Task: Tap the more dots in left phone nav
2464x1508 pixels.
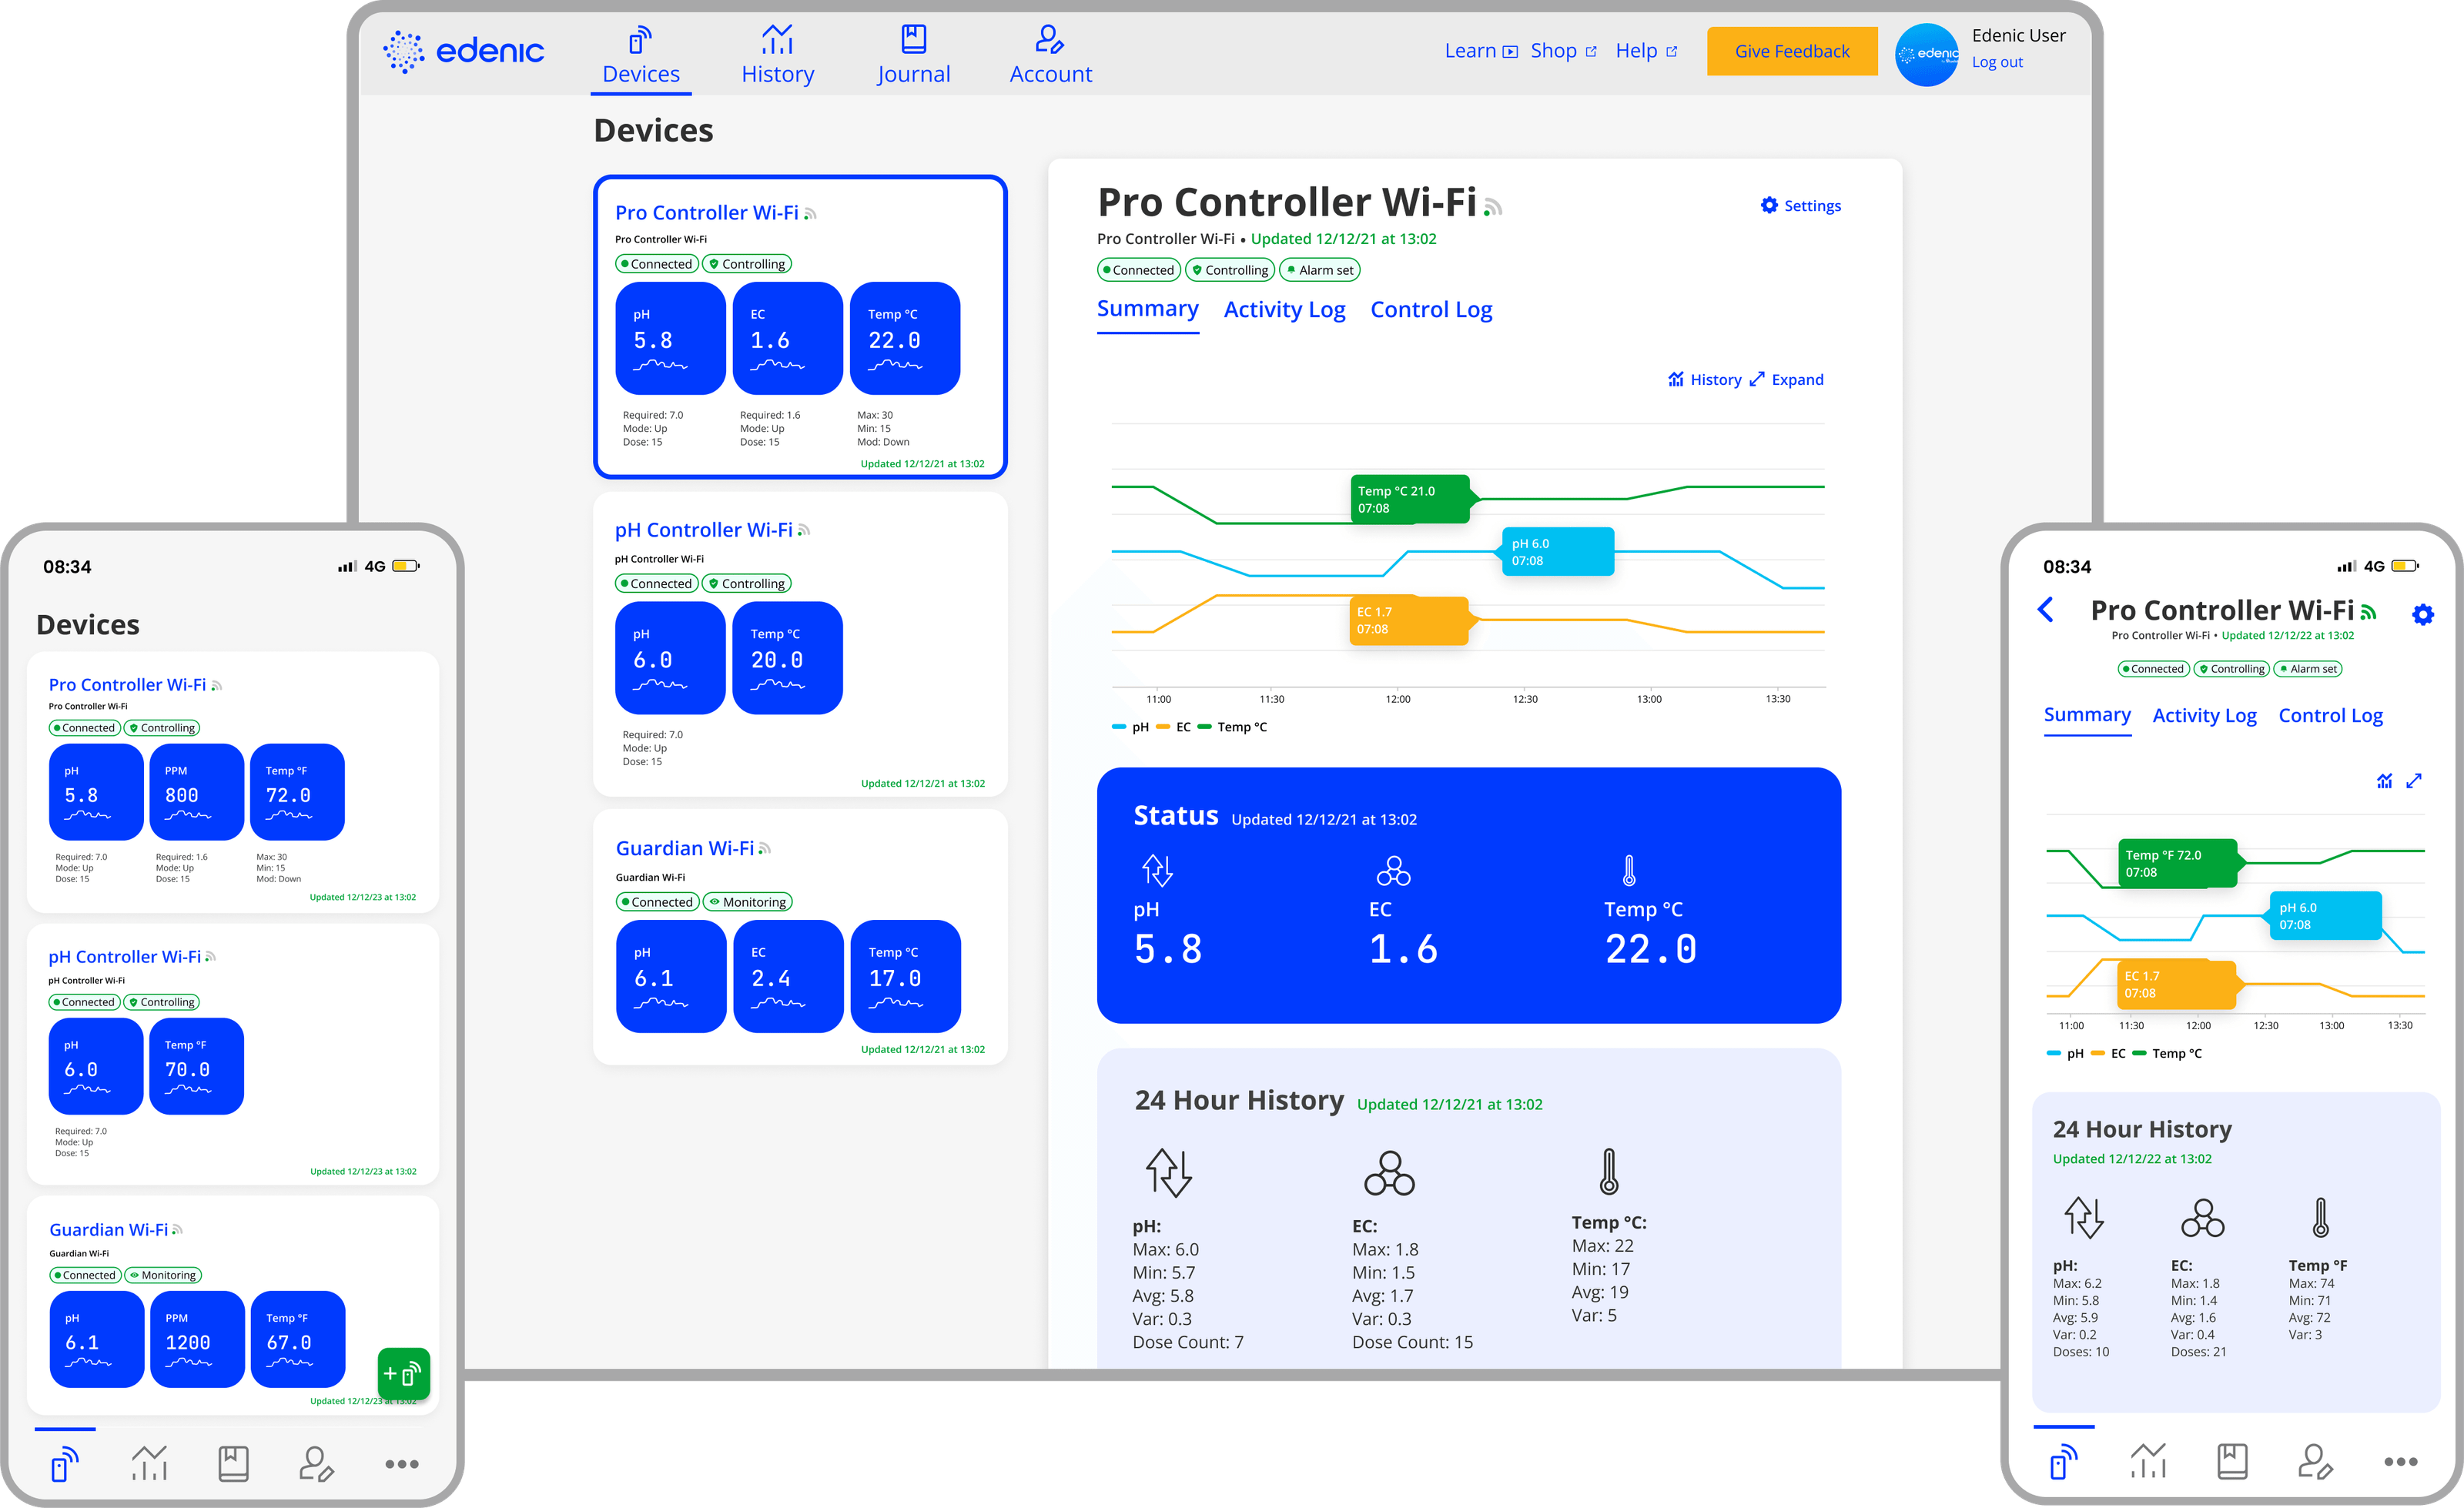Action: [x=402, y=1464]
